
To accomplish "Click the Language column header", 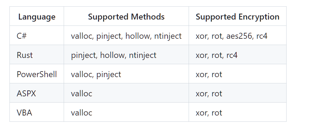I will [x=37, y=16].
